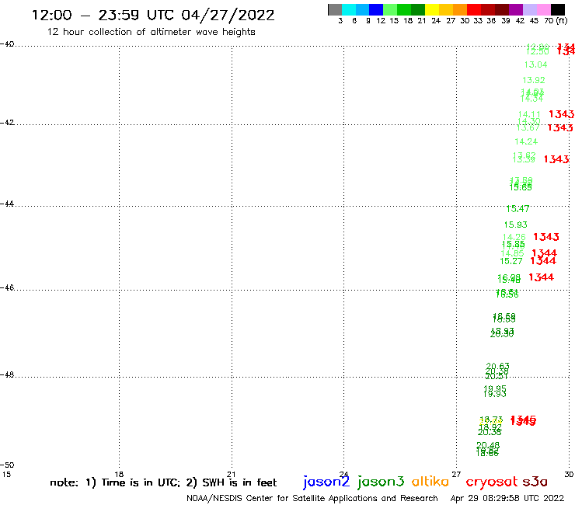Viewport: 575px width, 505px height.
Task: Click x-axis longitude label '18' at bottom
Action: coord(119,474)
